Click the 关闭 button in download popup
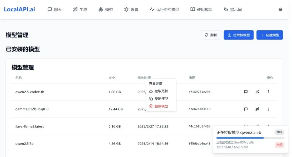Screen dimensions: 292x157 pos(279,145)
